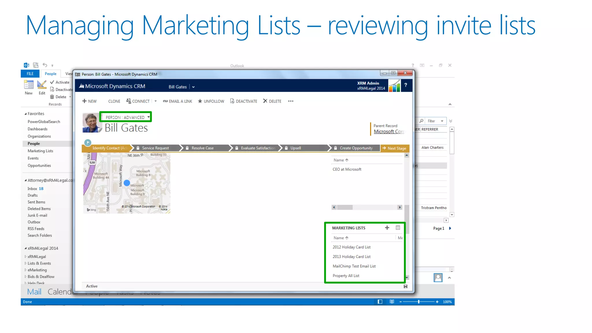Screen dimensions: 592x333
Task: Click the Outlook app icon in title bar
Action: [x=26, y=65]
